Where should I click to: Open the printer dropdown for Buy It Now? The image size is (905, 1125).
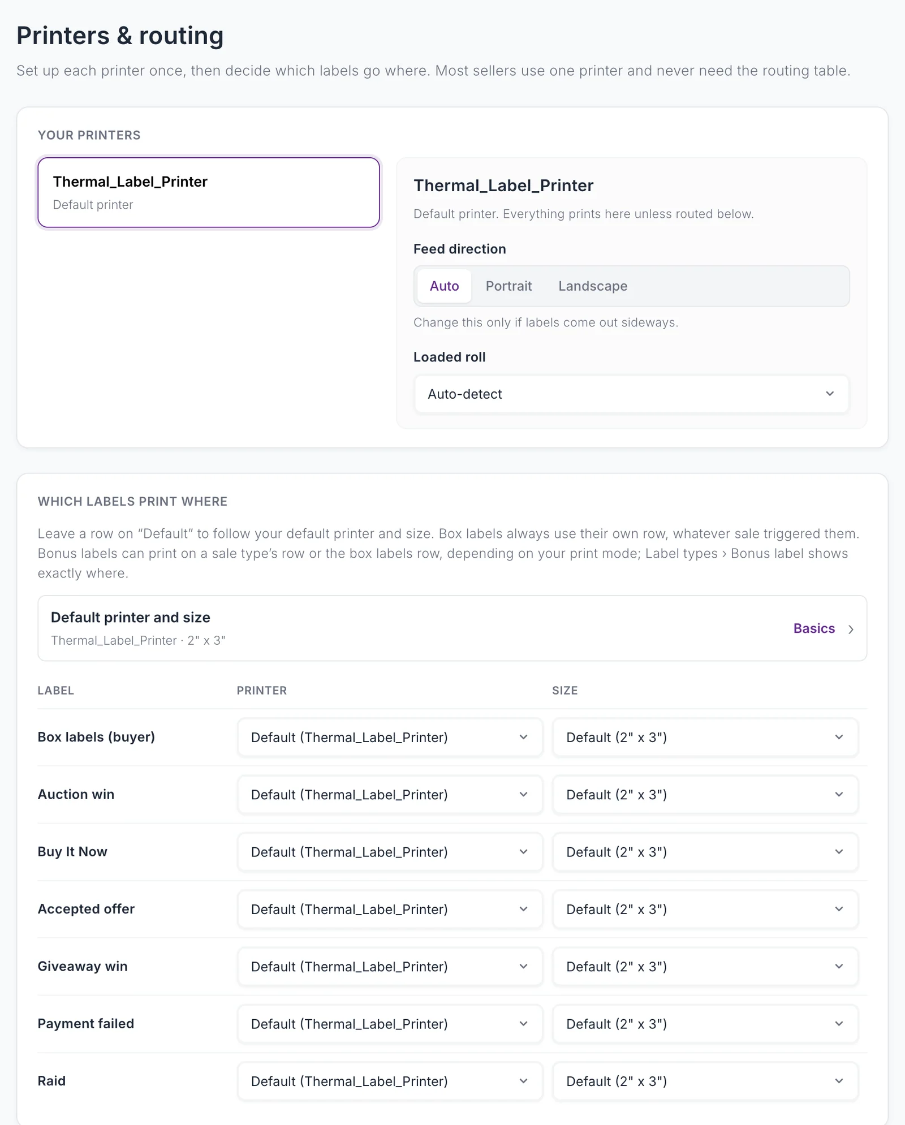coord(390,852)
